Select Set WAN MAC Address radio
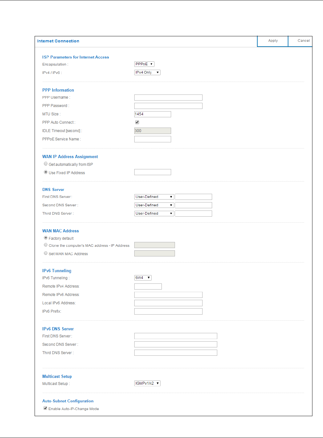The width and height of the screenshot is (323, 438). coord(46,253)
